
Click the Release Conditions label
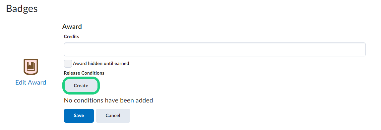click(84, 73)
